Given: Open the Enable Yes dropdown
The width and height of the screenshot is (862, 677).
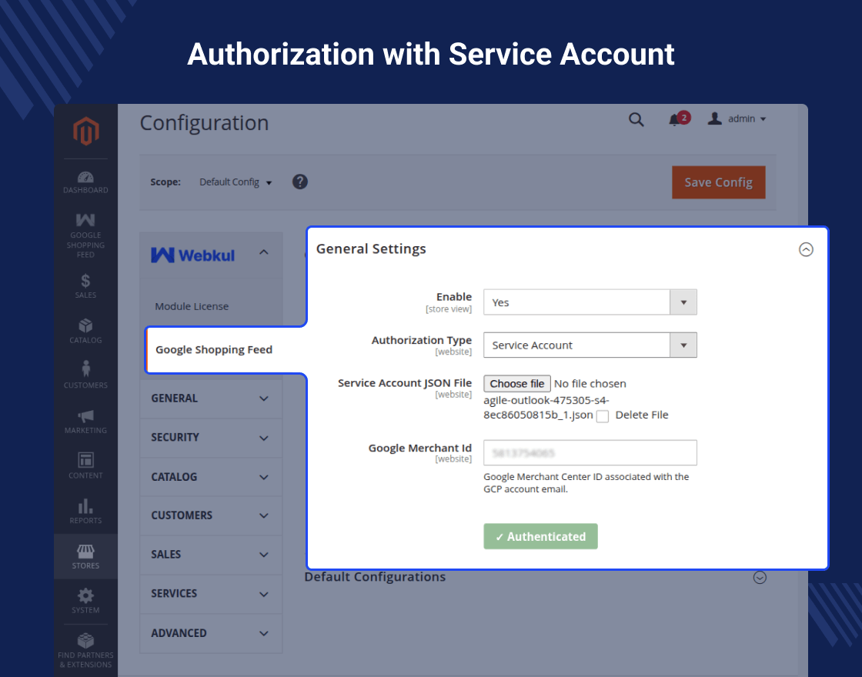Looking at the screenshot, I should (590, 302).
